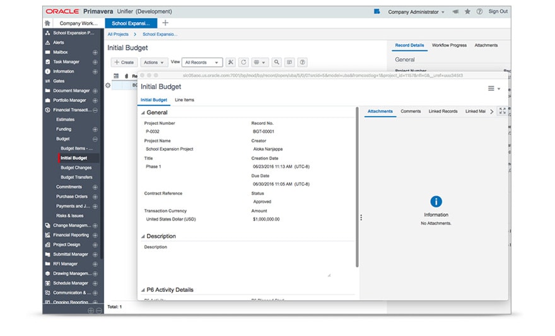Expand the Commitments node
The width and height of the screenshot is (555, 336).
click(x=95, y=187)
